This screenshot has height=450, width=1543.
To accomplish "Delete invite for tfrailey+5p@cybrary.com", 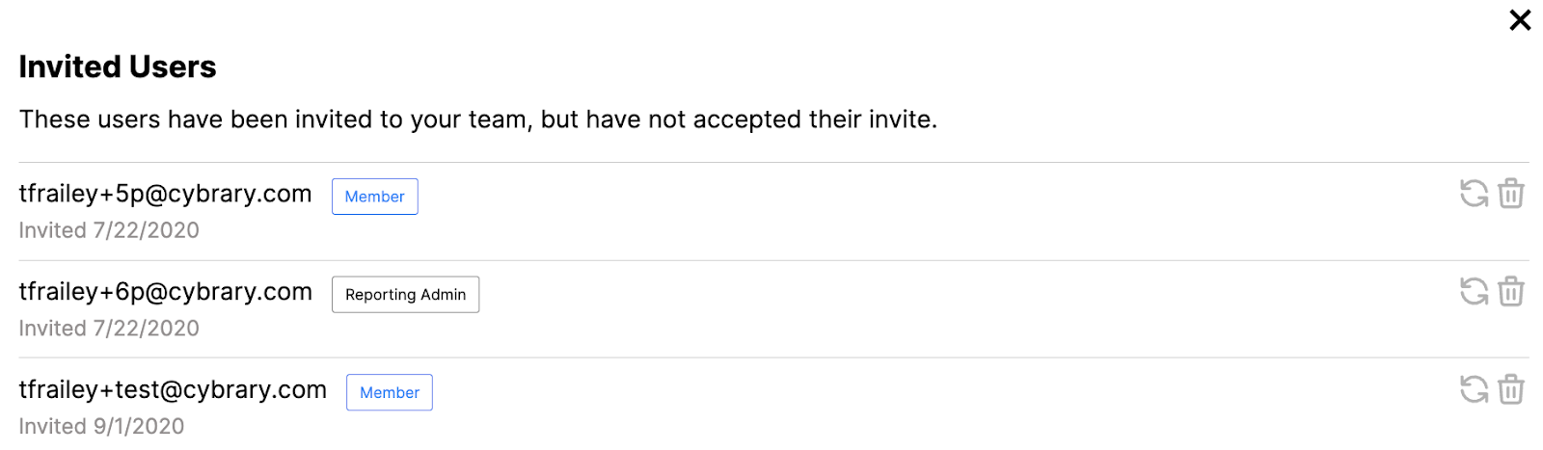I will 1511,194.
